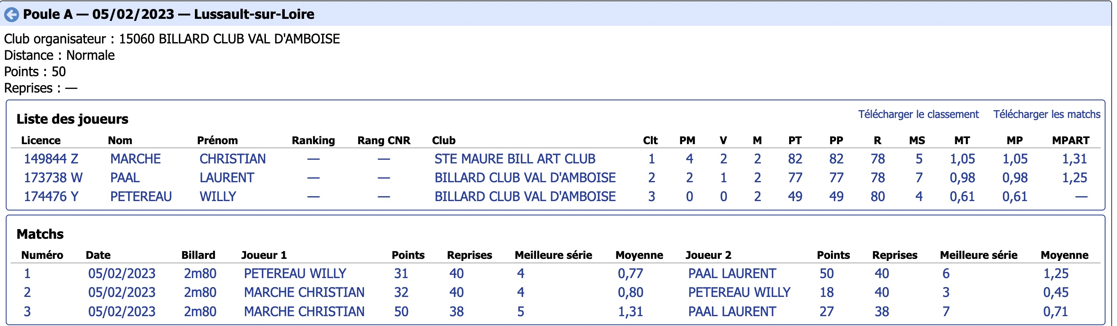Open club STE MAURE BILL ART CLUB
The image size is (1117, 326).
point(515,159)
